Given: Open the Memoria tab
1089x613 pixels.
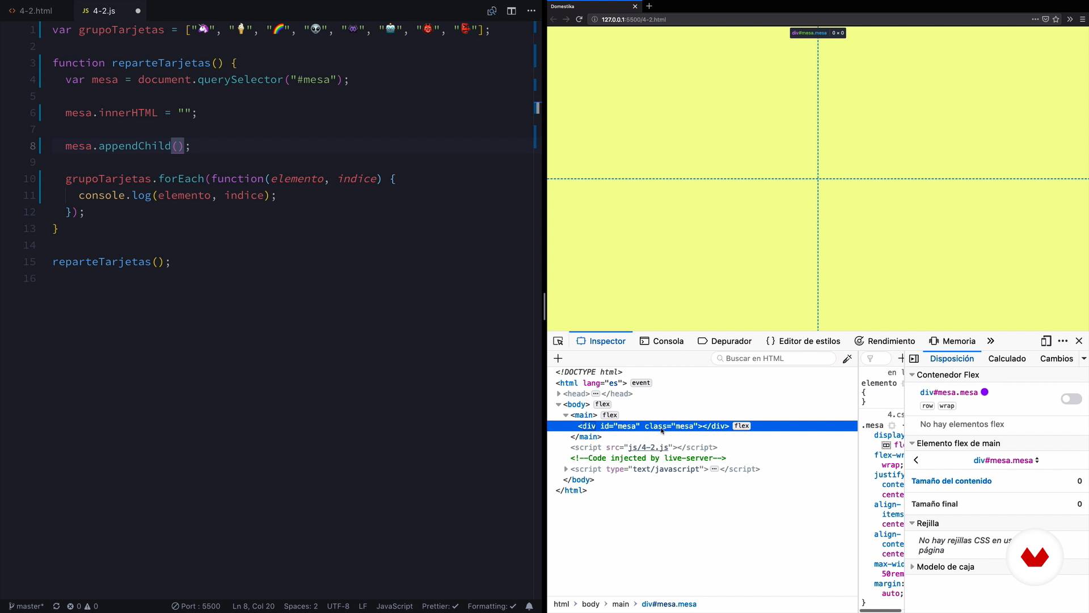Looking at the screenshot, I should pos(952,341).
